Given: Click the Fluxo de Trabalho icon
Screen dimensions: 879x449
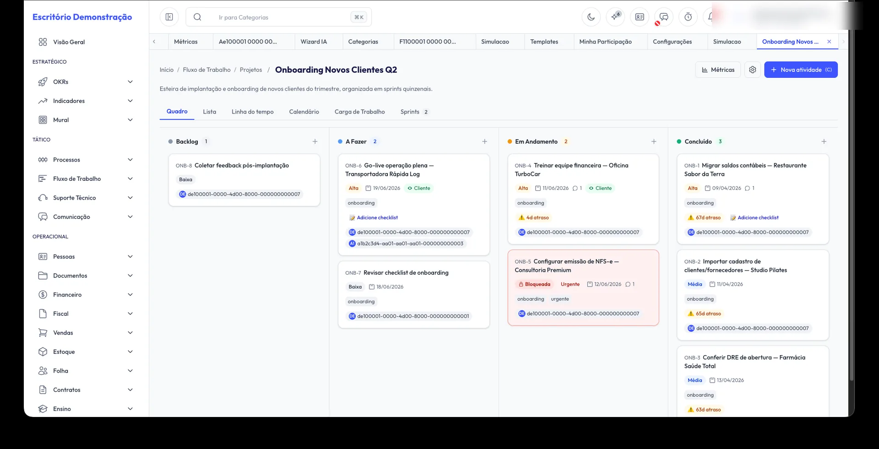Looking at the screenshot, I should coord(43,179).
